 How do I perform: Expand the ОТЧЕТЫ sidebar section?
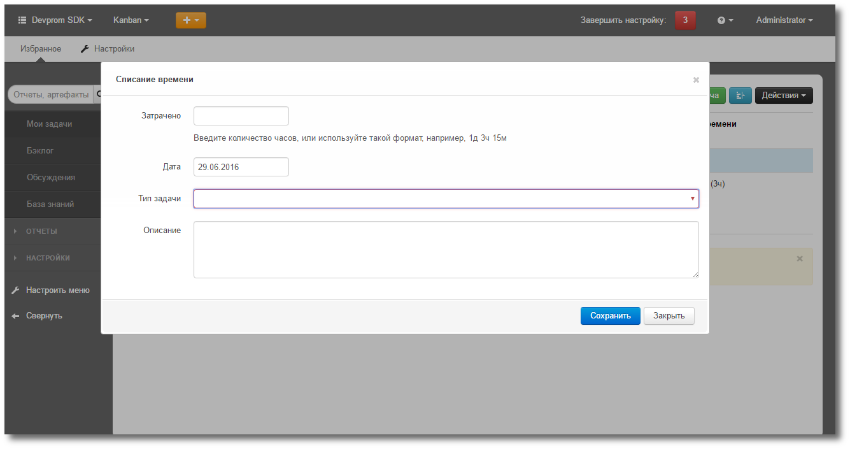(x=53, y=231)
